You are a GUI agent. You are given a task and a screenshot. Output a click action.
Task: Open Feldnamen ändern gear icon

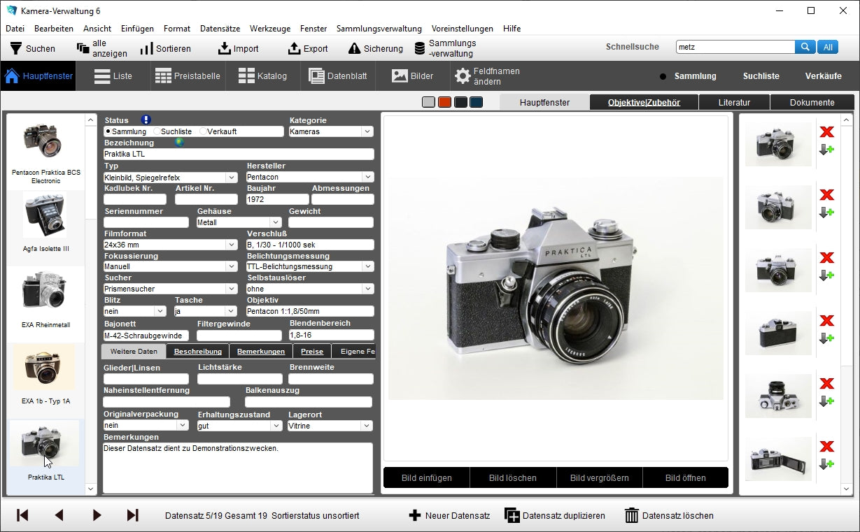(463, 76)
